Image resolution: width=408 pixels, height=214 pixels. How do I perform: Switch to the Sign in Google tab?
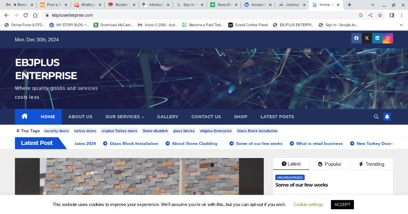[x=189, y=5]
